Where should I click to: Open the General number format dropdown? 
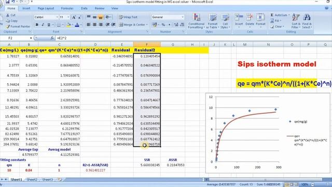point(183,17)
